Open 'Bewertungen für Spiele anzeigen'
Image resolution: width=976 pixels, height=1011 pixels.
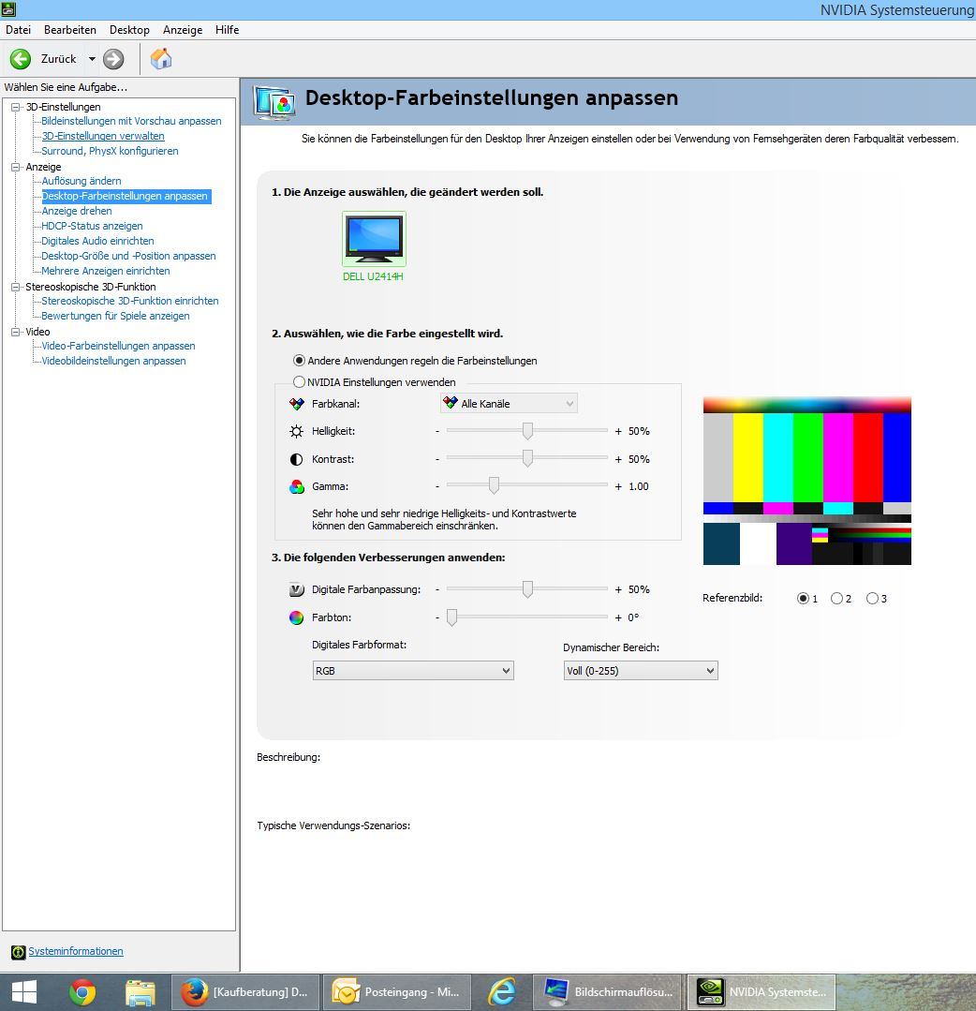click(115, 316)
